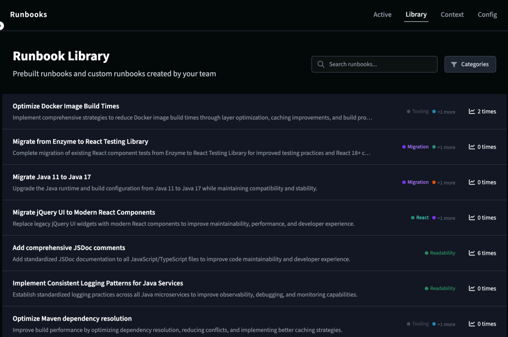Open the Categories filter dropdown

click(x=470, y=64)
